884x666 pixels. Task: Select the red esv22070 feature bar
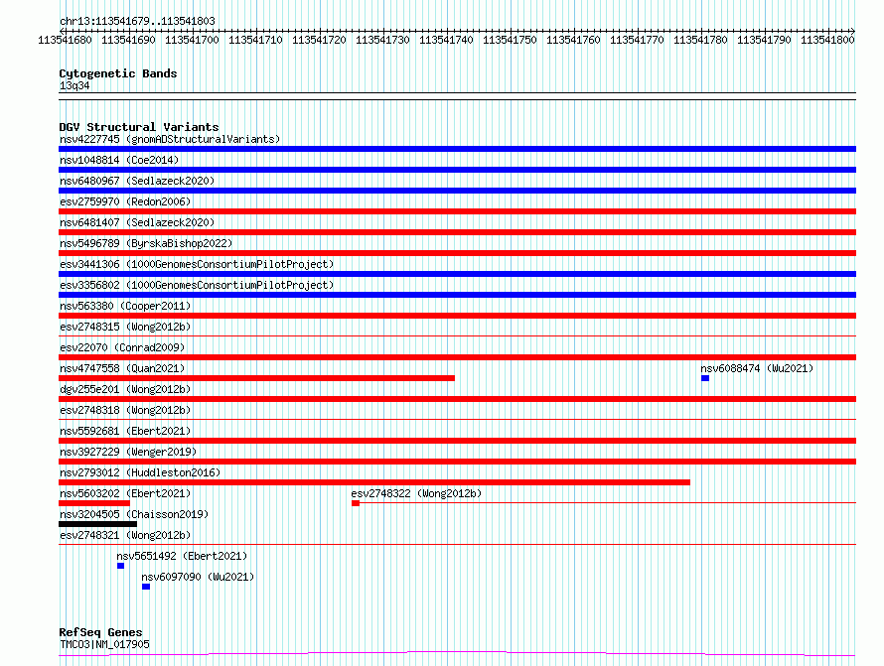click(457, 357)
